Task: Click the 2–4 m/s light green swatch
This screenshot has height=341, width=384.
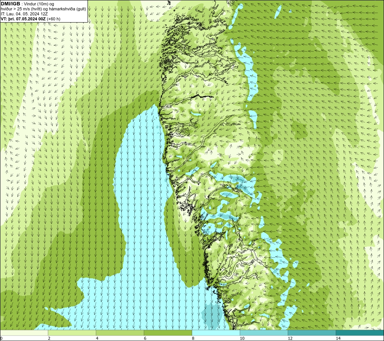Action: (x=72, y=333)
